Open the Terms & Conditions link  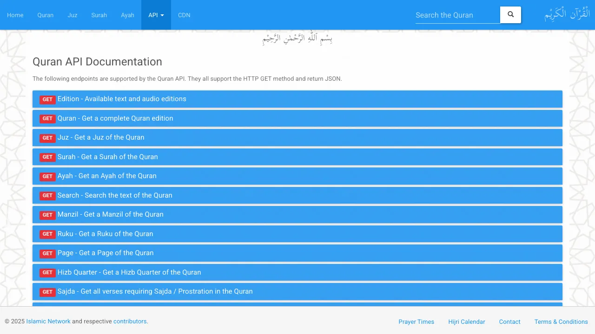(561, 321)
